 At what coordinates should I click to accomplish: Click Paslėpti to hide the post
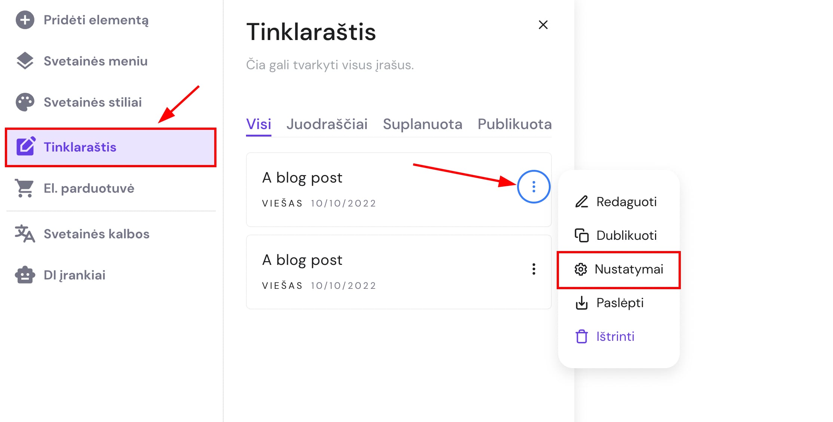pos(620,303)
